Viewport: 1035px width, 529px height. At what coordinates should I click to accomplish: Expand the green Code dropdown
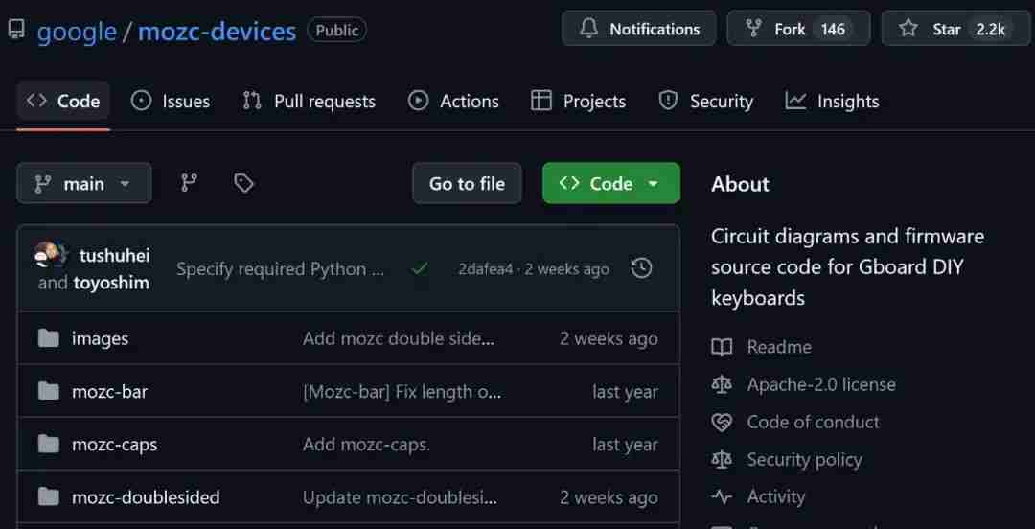[x=610, y=183]
